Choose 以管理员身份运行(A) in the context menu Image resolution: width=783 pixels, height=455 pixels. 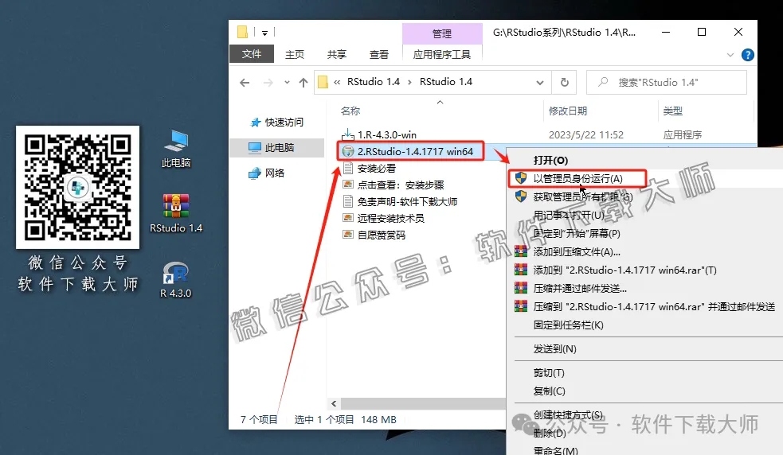coord(577,179)
